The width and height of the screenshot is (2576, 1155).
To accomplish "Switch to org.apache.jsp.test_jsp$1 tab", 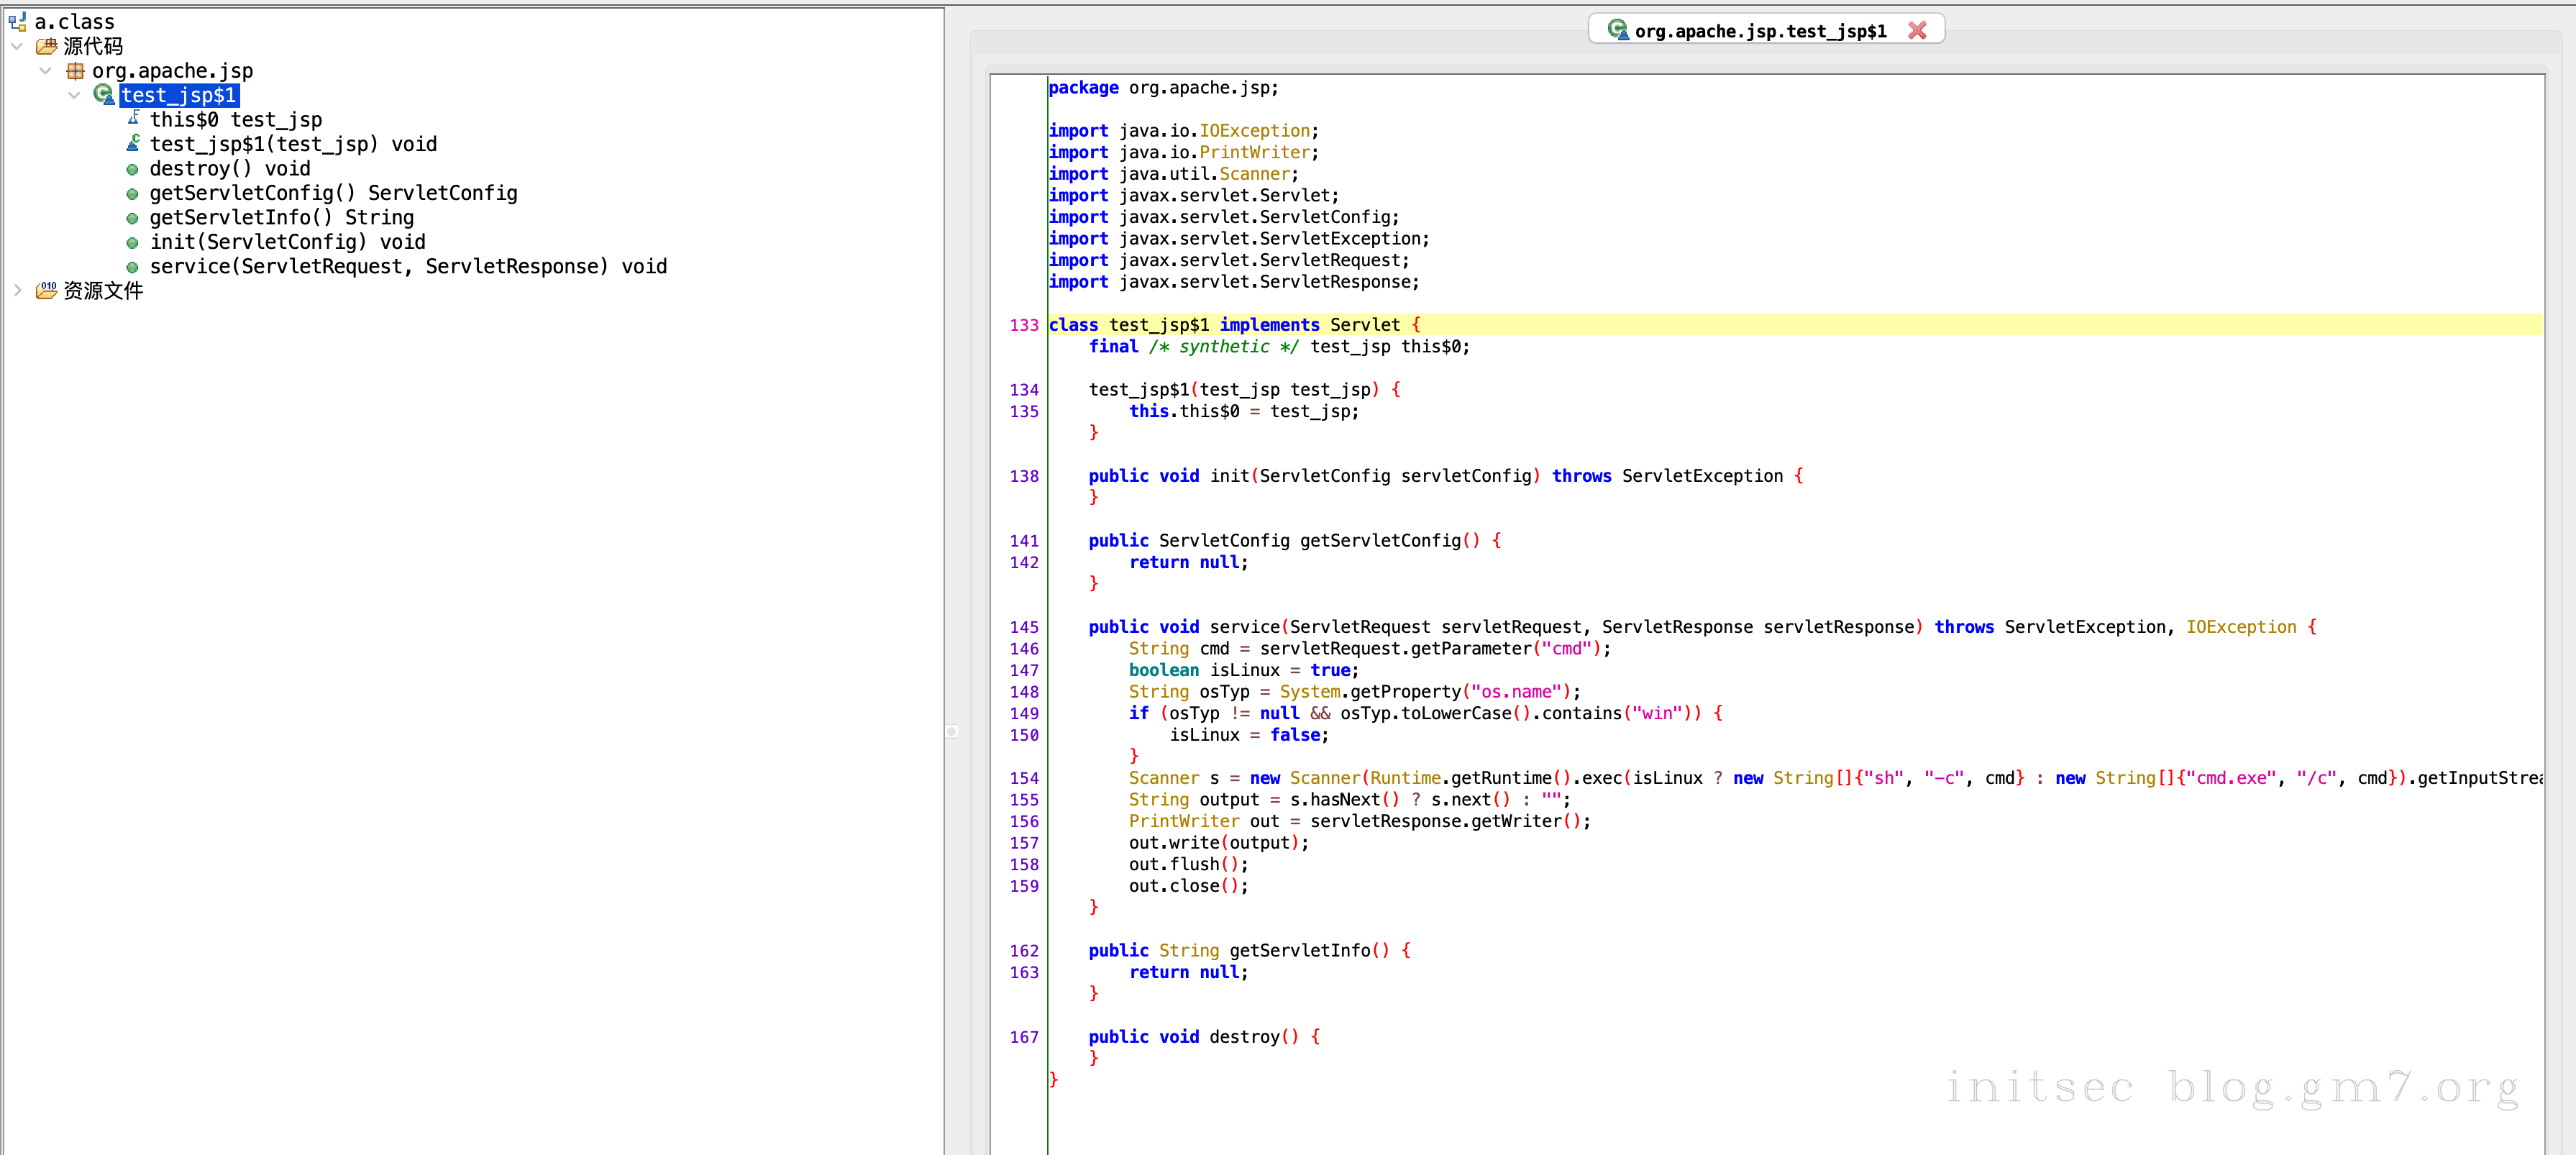I will click(1760, 31).
